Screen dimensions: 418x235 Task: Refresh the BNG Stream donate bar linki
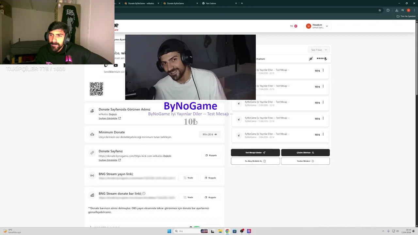[x=188, y=197]
